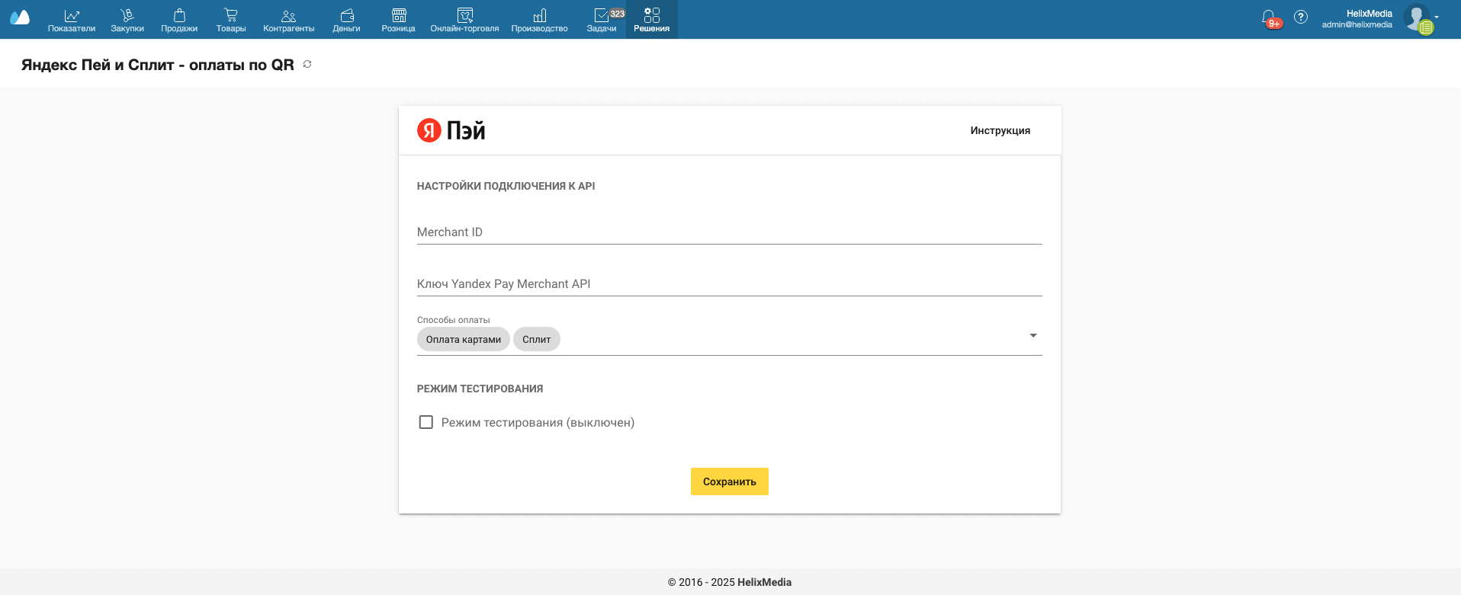Open the user avatar menu
1461x595 pixels.
[x=1418, y=18]
